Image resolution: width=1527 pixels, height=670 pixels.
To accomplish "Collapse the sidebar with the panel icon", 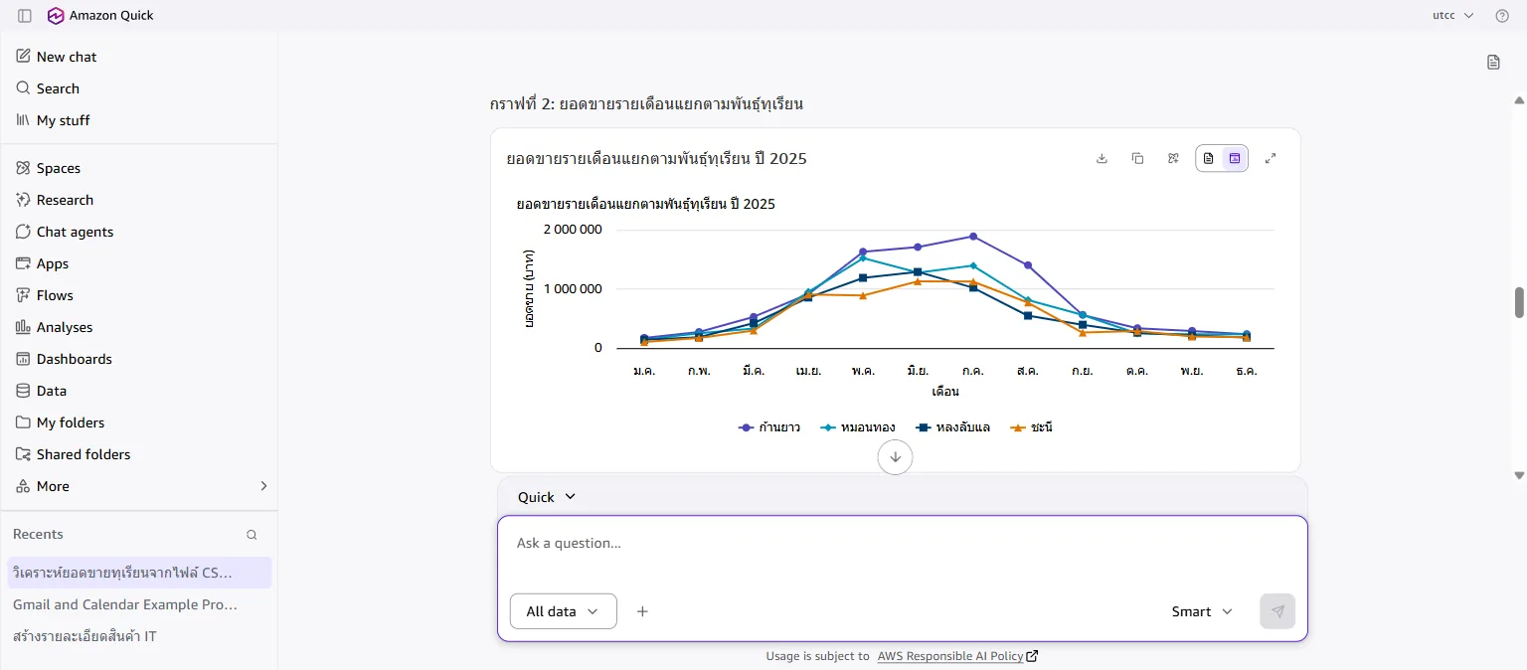I will click(25, 16).
